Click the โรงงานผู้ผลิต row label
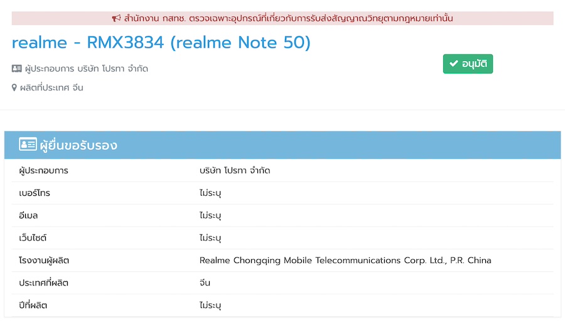 pos(44,260)
